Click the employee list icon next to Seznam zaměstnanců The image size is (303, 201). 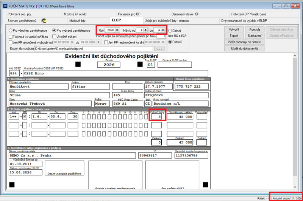(44, 21)
